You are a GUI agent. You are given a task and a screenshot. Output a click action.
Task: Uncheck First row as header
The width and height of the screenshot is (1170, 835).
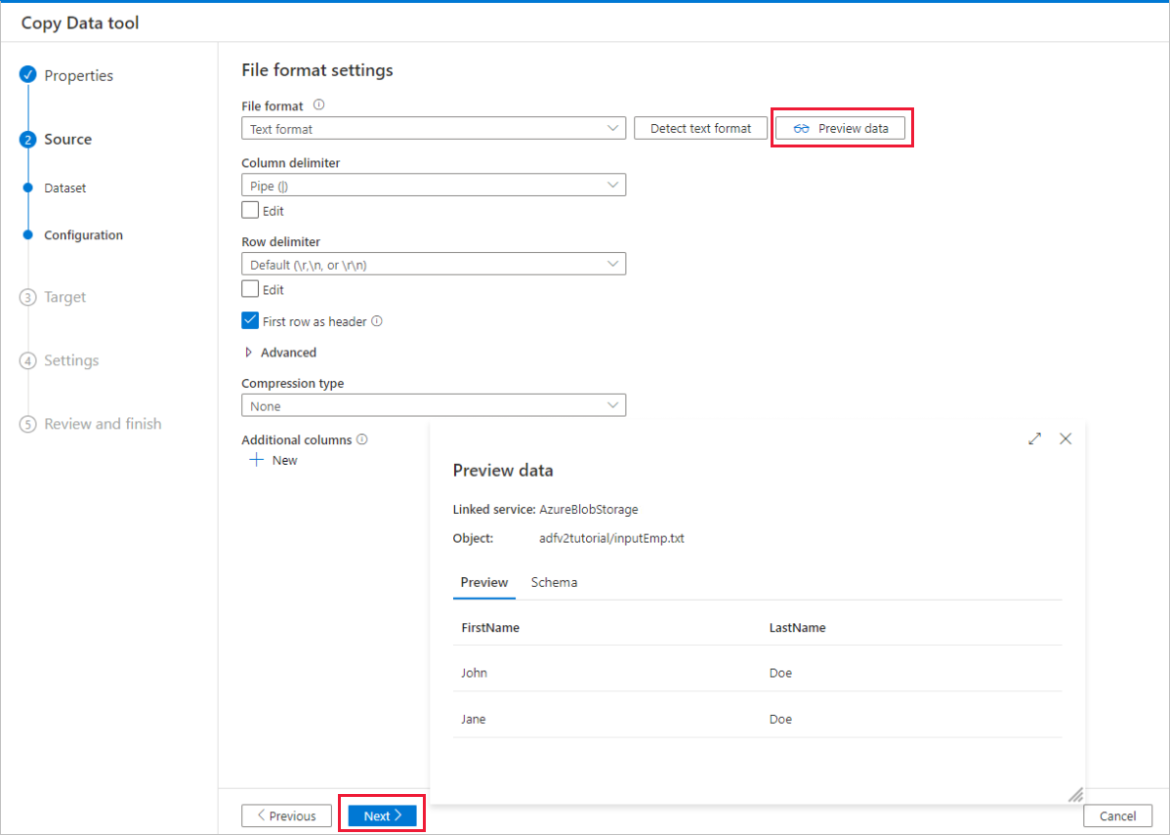(250, 320)
